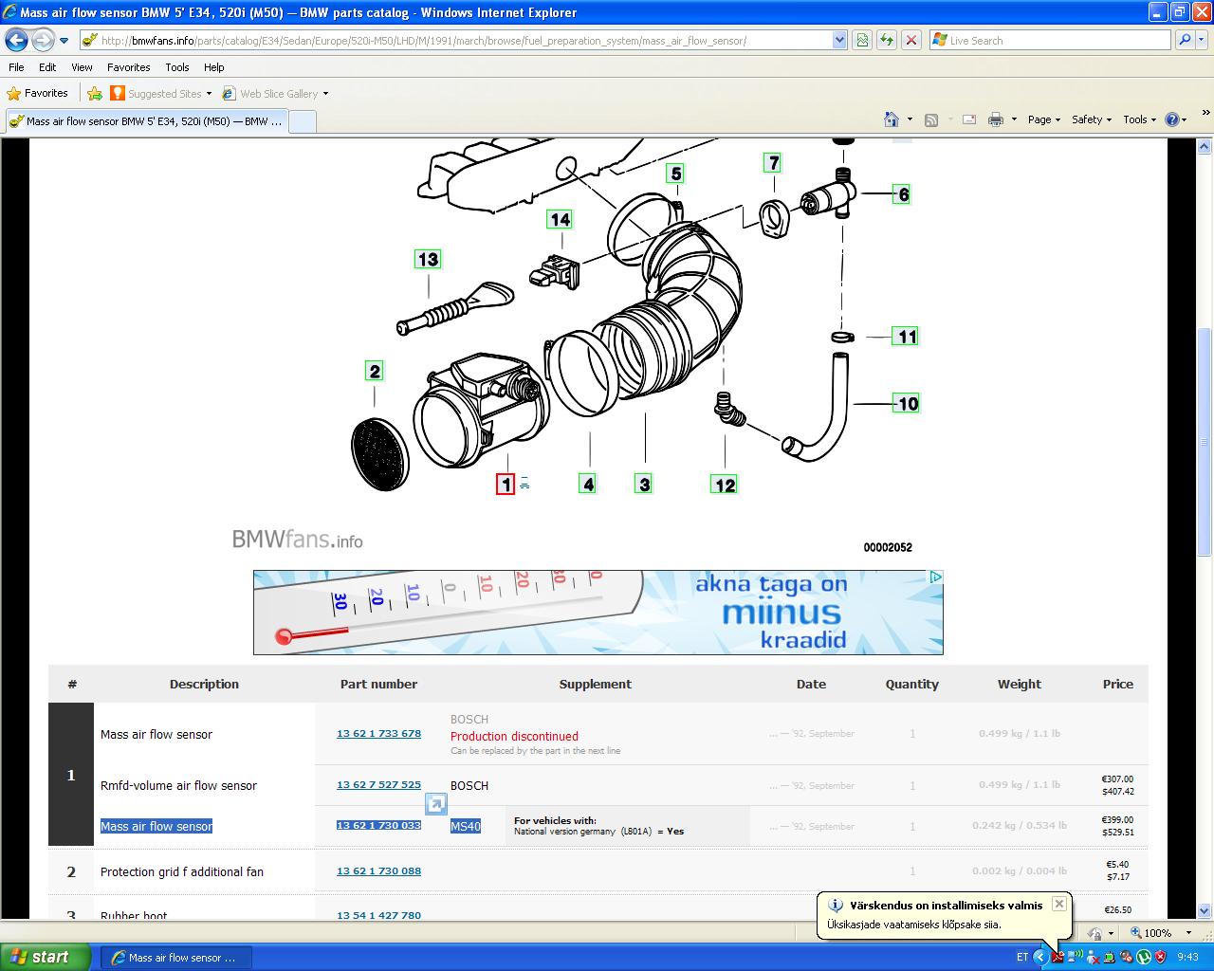Click the Feeds RSS icon
1214x971 pixels.
(x=931, y=119)
